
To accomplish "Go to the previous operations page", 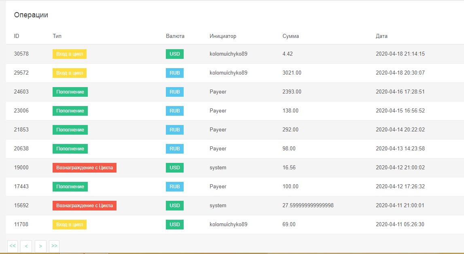I will point(26,246).
